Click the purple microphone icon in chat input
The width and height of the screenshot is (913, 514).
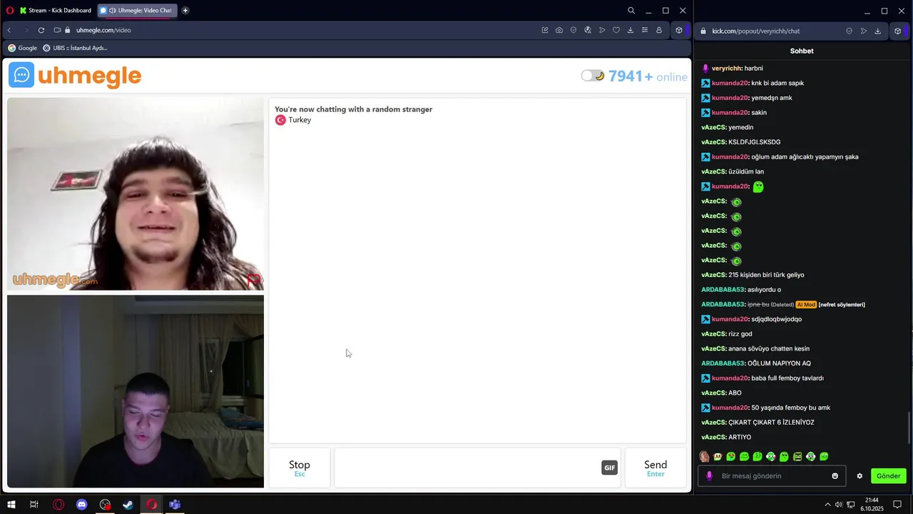(x=709, y=476)
